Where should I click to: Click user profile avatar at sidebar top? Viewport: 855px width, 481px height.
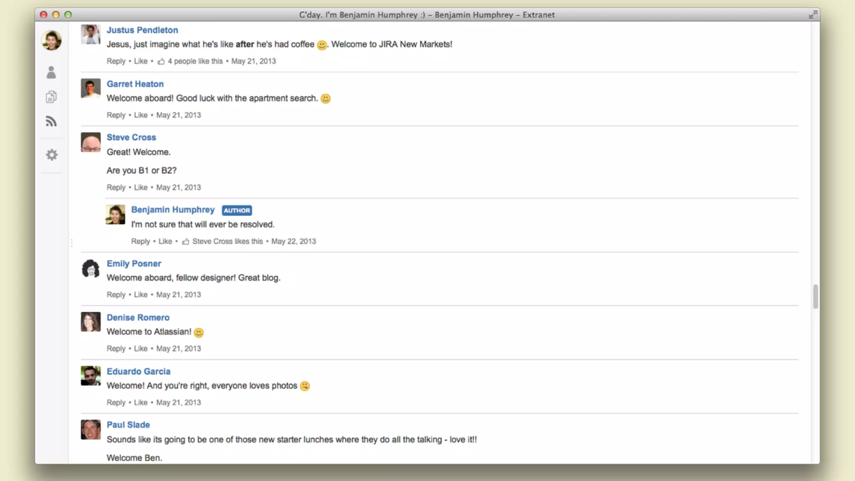51,41
